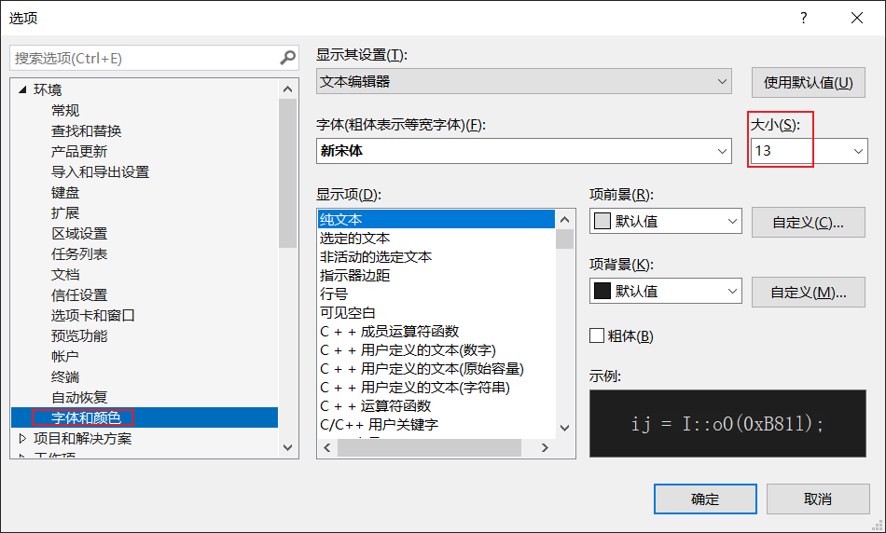Open 产品更新 settings

point(79,151)
